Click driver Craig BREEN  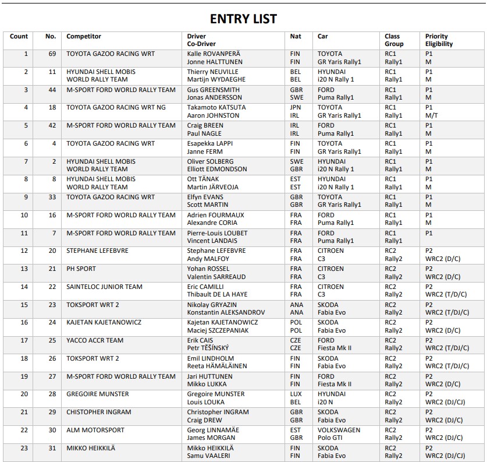pos(207,125)
